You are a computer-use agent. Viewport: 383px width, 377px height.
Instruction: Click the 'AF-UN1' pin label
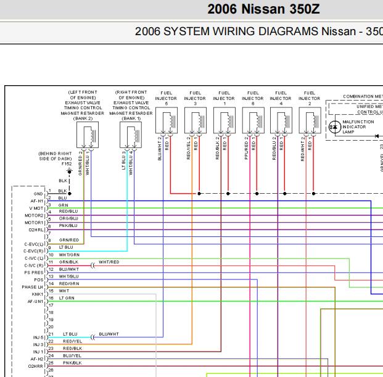pos(35,302)
